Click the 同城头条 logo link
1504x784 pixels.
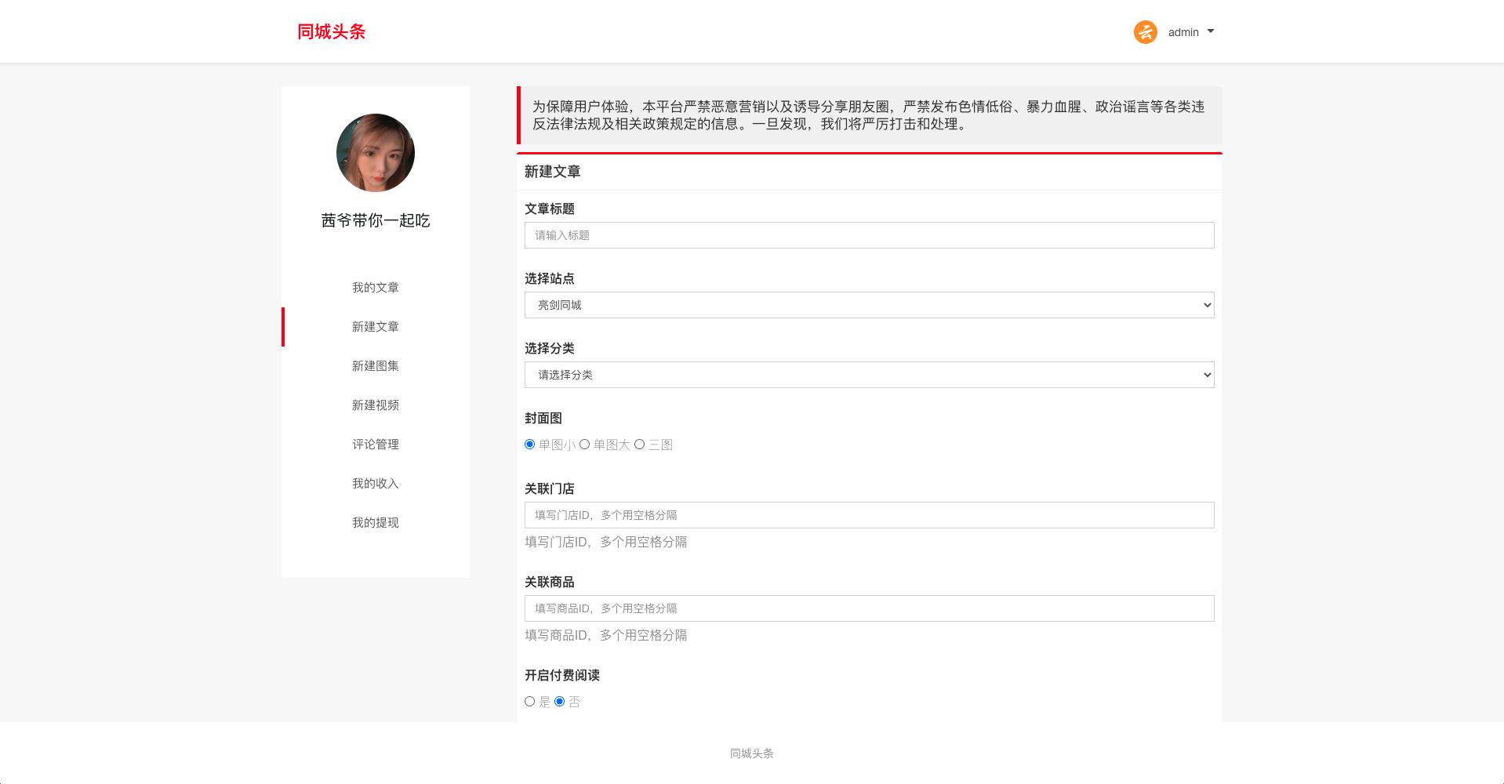click(331, 32)
